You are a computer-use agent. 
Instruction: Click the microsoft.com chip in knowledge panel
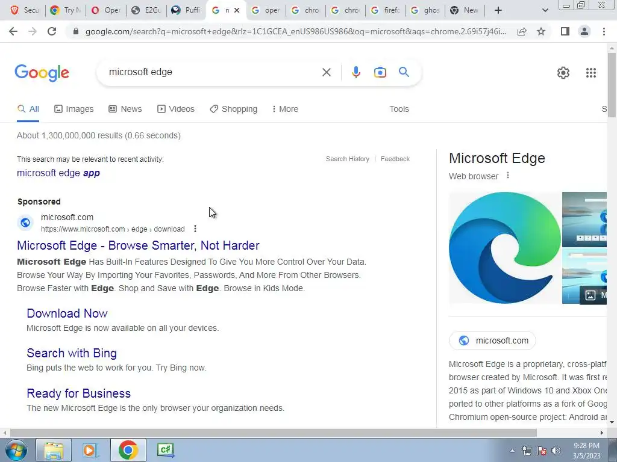pyautogui.click(x=492, y=340)
